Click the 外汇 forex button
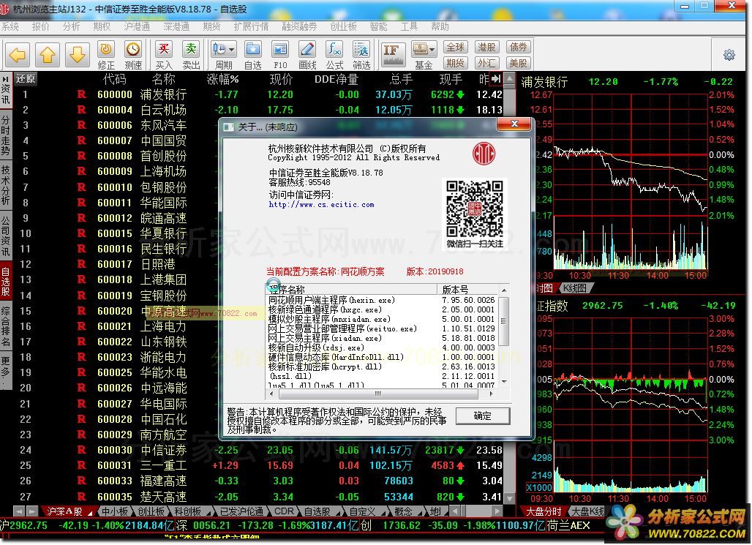This screenshot has width=752, height=545. [x=486, y=63]
